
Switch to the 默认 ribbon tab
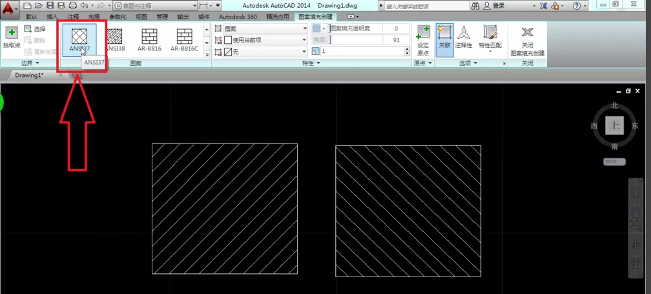pyautogui.click(x=32, y=17)
